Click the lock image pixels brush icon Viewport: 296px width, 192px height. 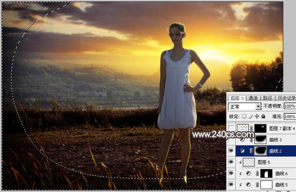coord(250,116)
